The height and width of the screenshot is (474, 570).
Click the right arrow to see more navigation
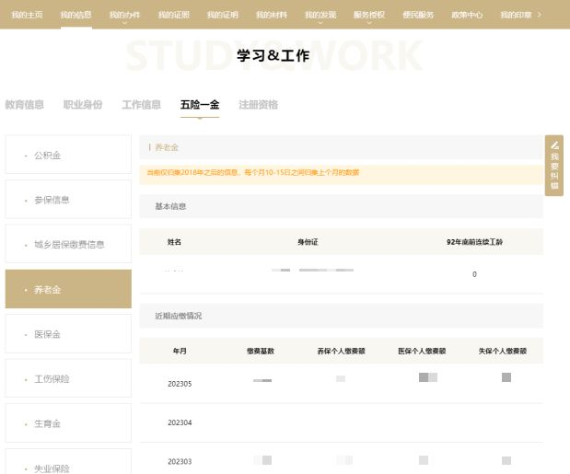[x=540, y=15]
